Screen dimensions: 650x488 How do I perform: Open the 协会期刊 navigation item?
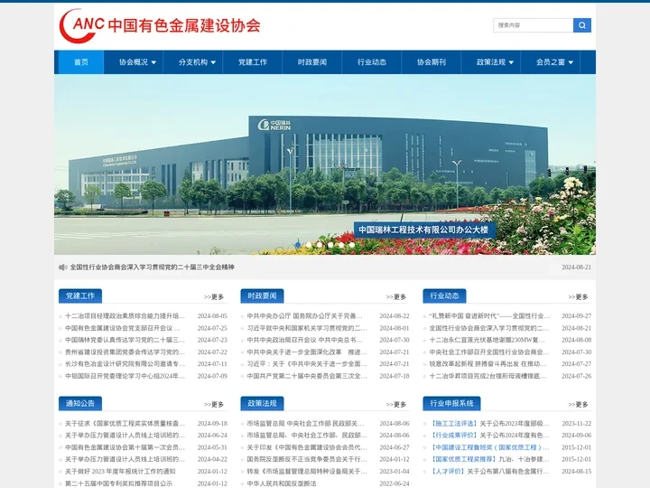coord(432,62)
